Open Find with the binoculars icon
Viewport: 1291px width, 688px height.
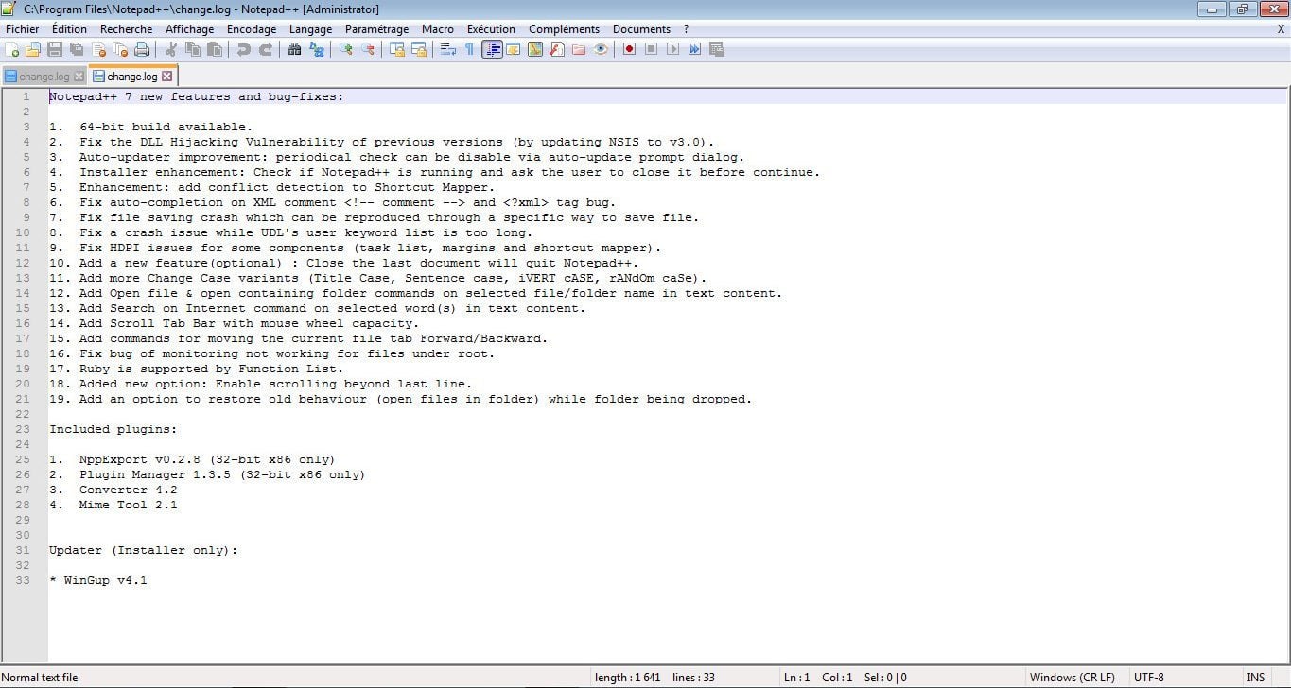point(294,49)
